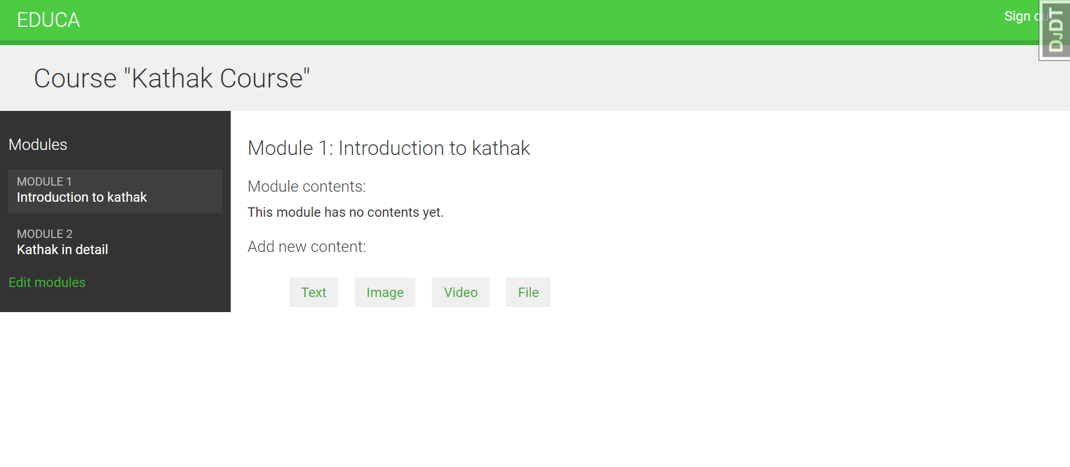1070x467 pixels.
Task: Click the Module contents heading
Action: tap(307, 186)
